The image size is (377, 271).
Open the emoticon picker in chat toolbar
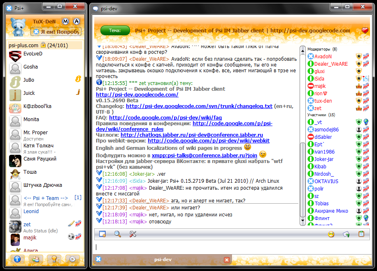[x=331, y=234]
